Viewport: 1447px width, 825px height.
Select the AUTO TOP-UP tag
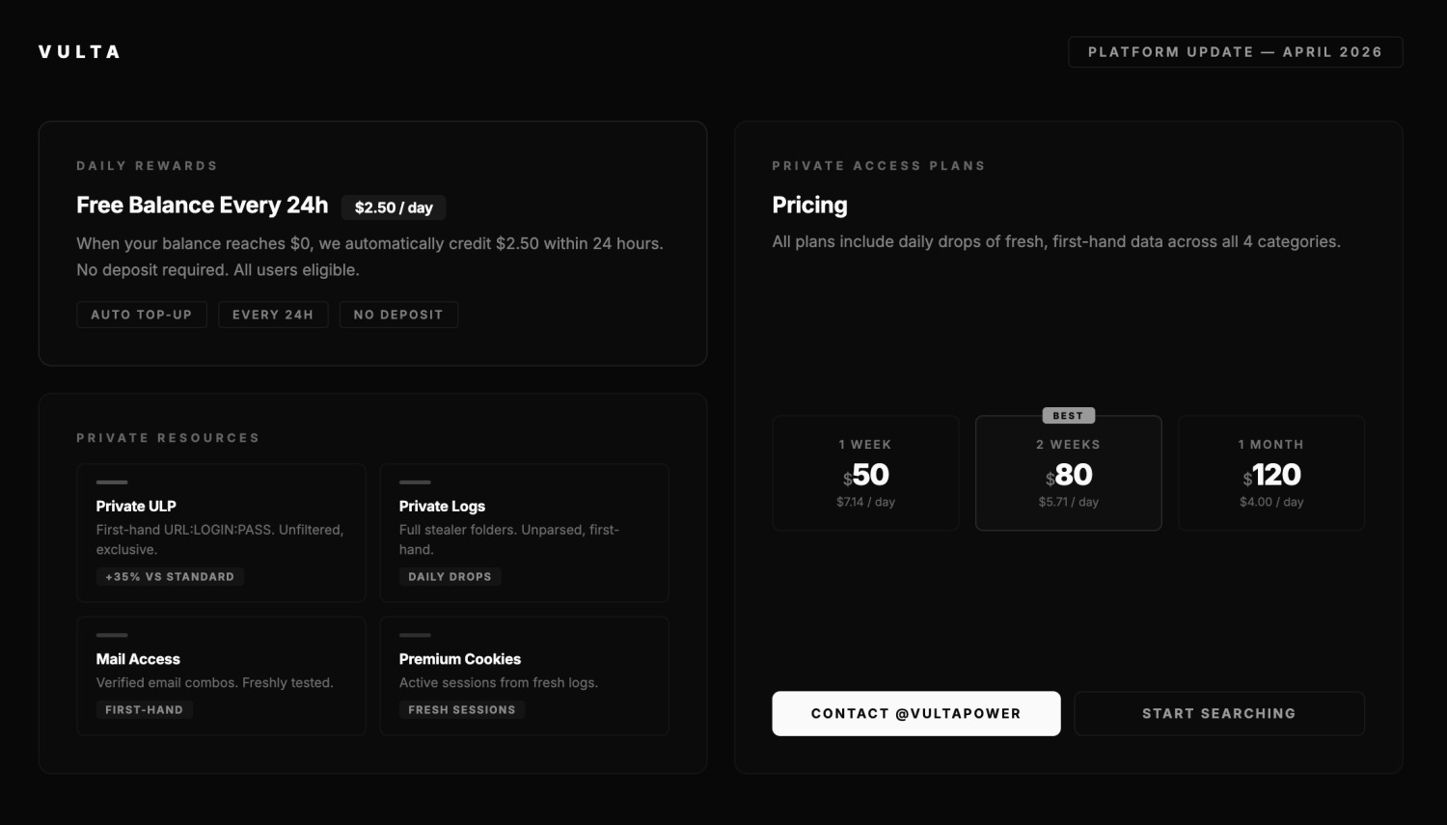point(142,315)
